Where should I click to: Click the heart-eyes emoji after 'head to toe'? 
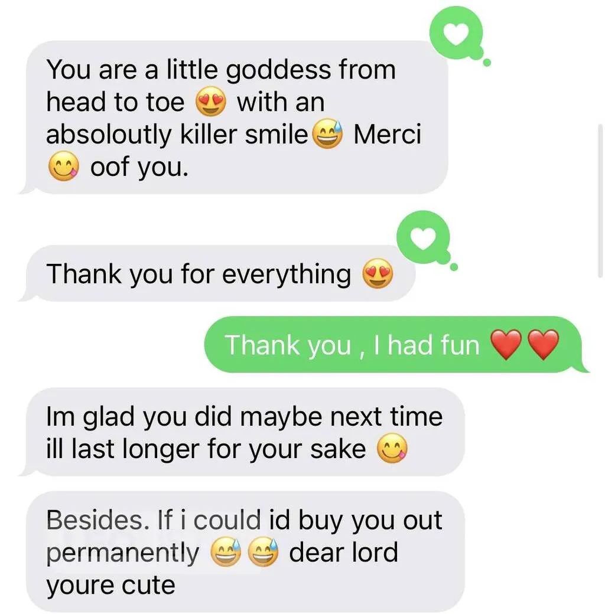[211, 102]
